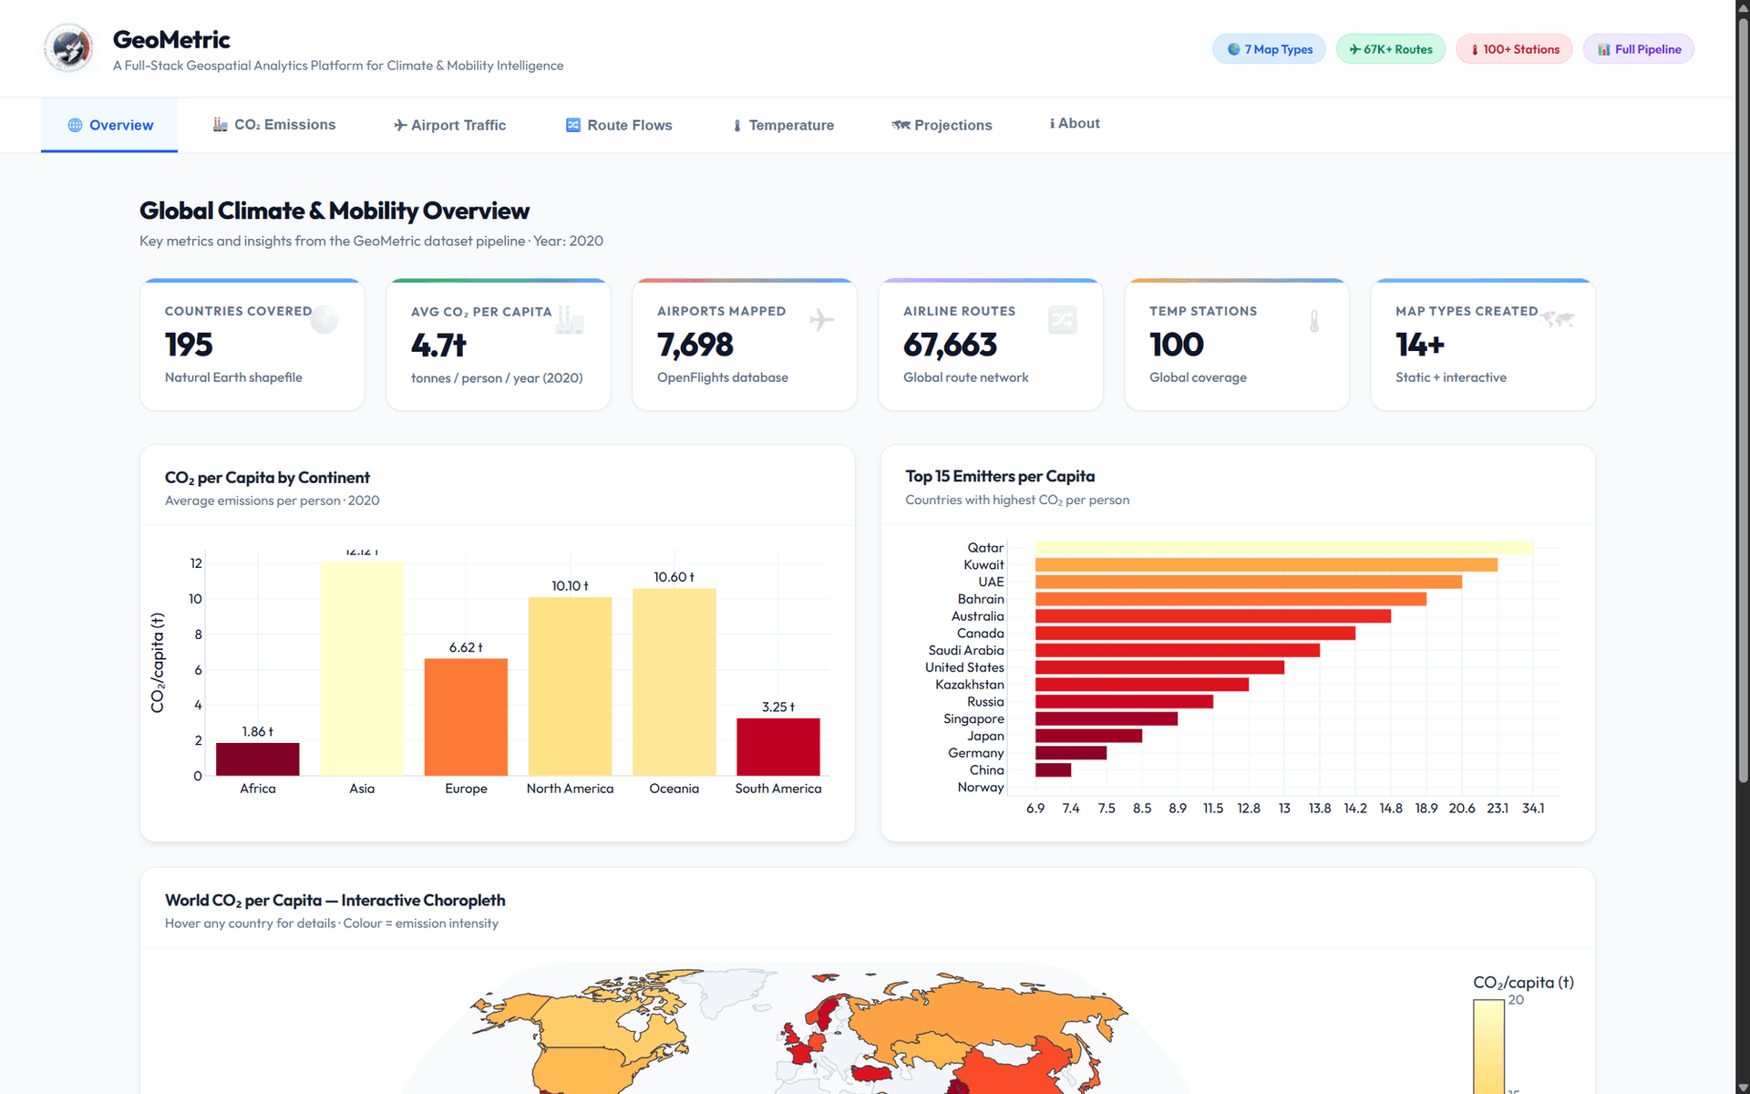Click the airplane icon in Airports Mapped card
Viewport: 1750px width, 1094px height.
(x=821, y=320)
